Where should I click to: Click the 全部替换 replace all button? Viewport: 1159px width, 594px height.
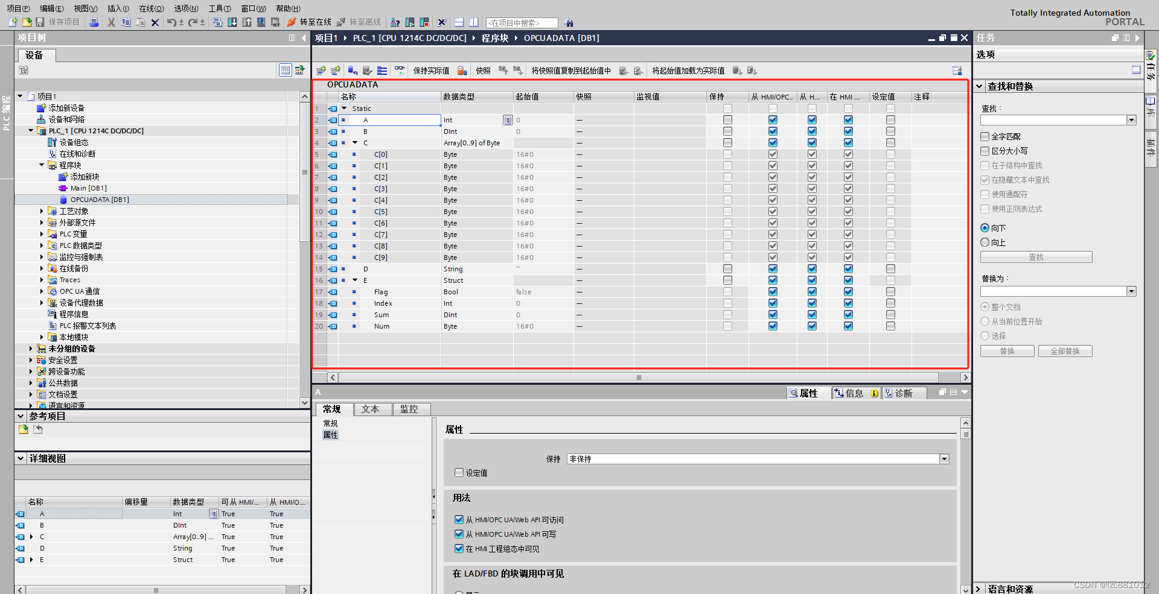coord(1065,351)
